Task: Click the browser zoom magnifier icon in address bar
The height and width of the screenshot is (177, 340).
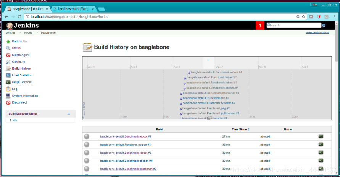Action: pyautogui.click(x=298, y=17)
